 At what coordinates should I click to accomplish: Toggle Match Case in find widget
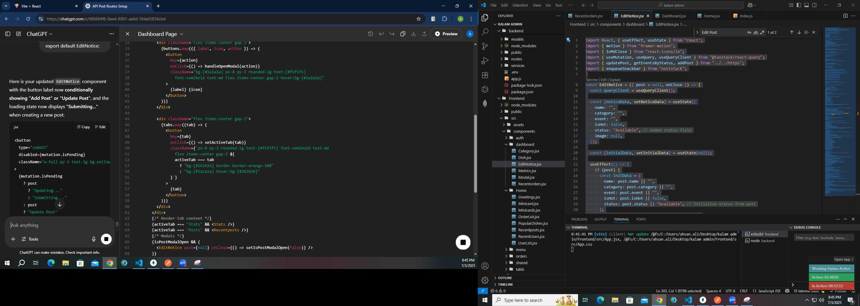coord(749,32)
